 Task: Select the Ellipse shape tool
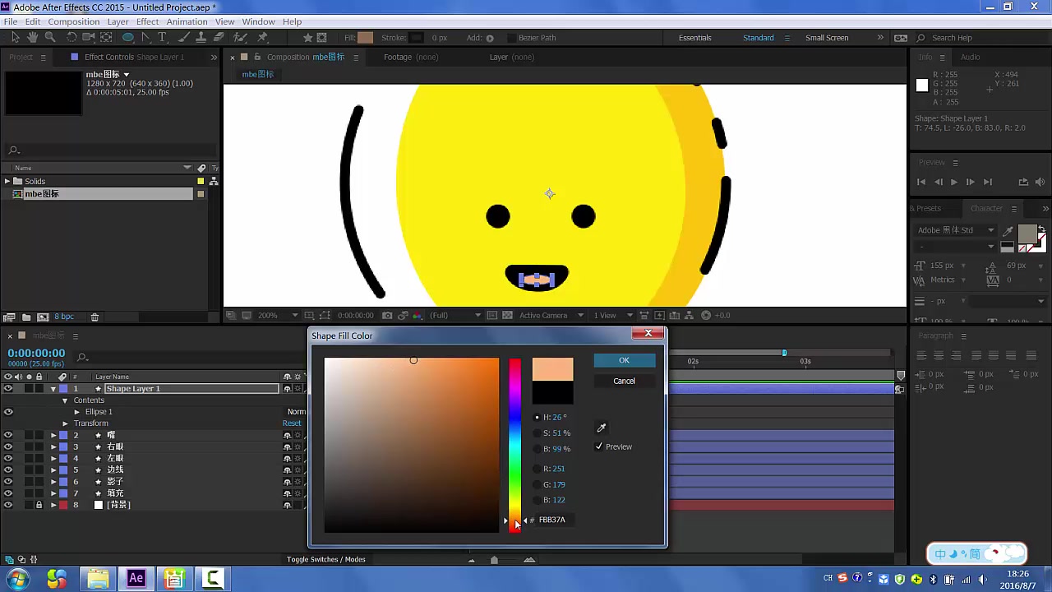(x=128, y=37)
